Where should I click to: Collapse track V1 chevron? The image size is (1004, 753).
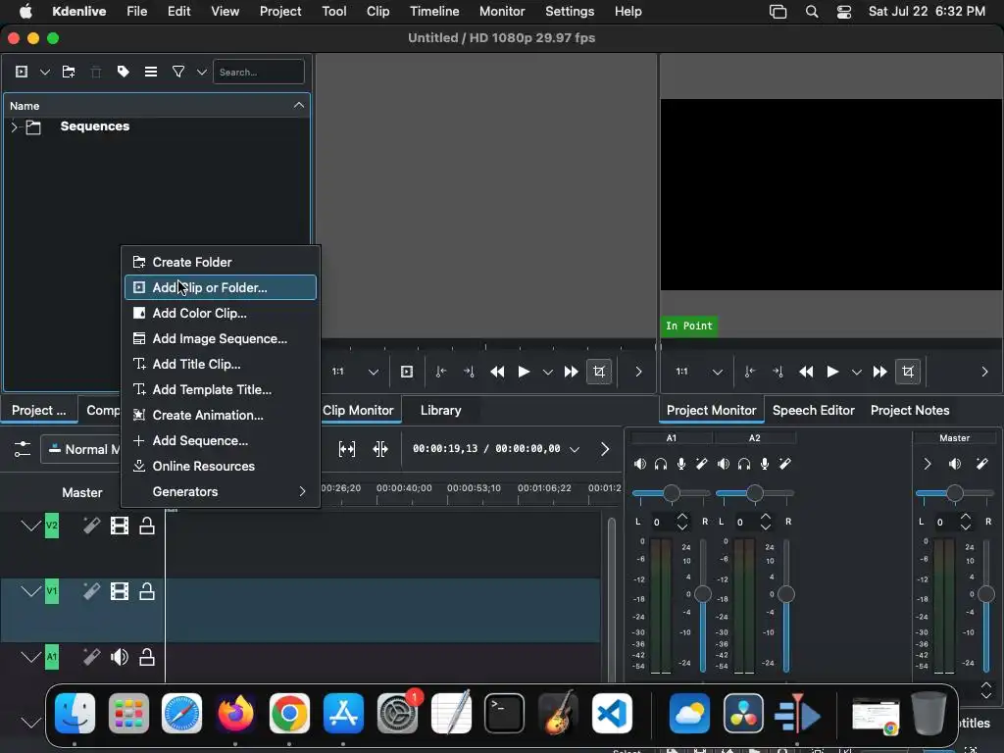pos(30,591)
